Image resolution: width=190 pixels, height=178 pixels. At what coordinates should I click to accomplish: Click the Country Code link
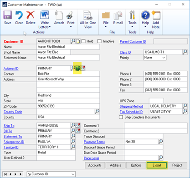point(13,112)
